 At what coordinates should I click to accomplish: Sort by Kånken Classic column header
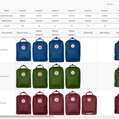pos(23,33)
